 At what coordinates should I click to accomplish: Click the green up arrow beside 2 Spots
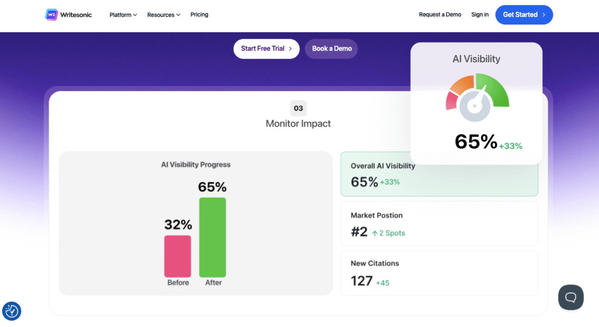pyautogui.click(x=375, y=233)
